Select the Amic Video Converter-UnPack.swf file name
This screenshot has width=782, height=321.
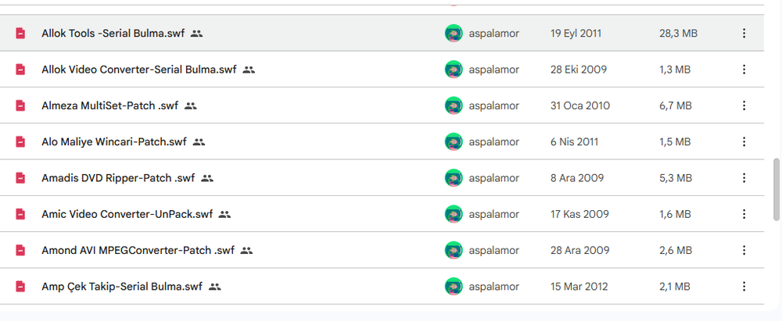click(x=127, y=214)
